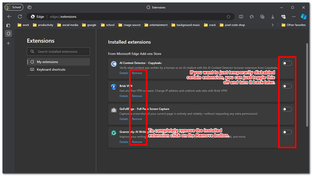The height and width of the screenshot is (176, 312).
Task: Open the School profile menu
Action: point(14,7)
